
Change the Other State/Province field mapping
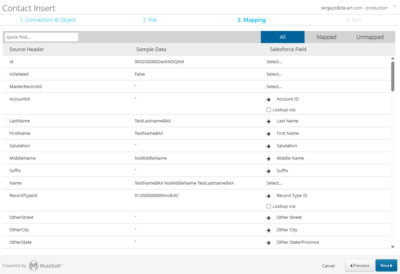tap(298, 242)
